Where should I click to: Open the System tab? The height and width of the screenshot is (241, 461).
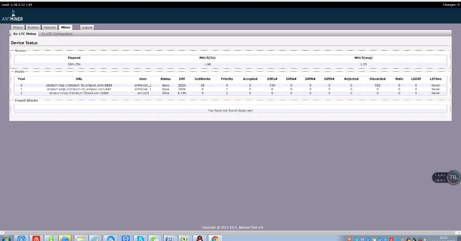(x=33, y=27)
